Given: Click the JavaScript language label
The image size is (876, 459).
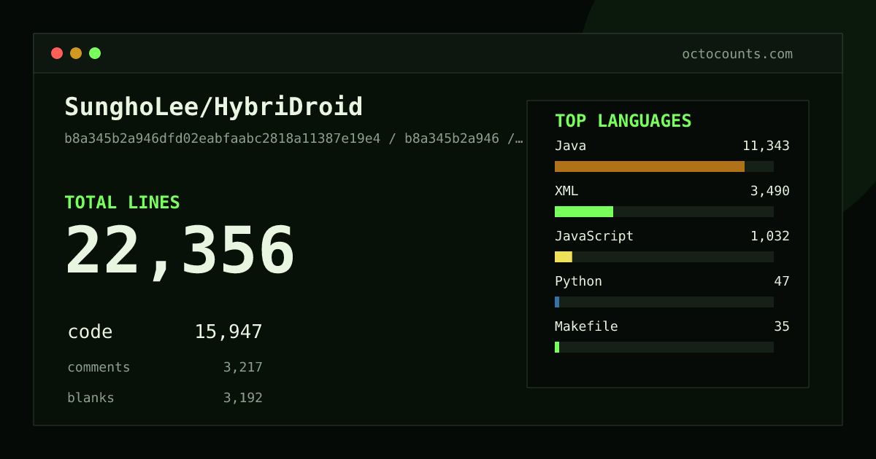Looking at the screenshot, I should click(x=594, y=236).
